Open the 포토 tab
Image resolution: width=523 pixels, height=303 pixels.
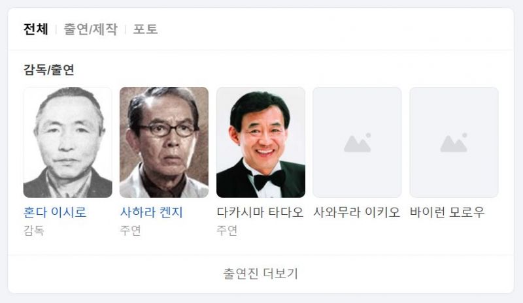(x=145, y=29)
